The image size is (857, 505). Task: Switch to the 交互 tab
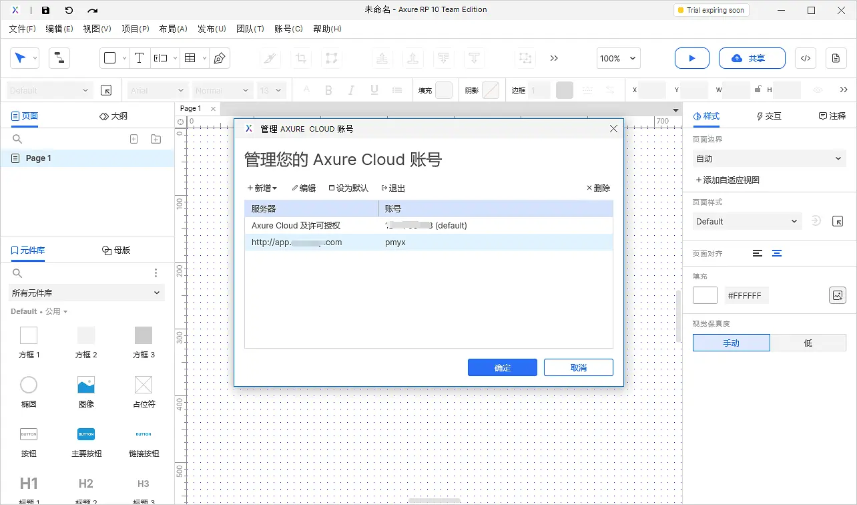click(768, 116)
